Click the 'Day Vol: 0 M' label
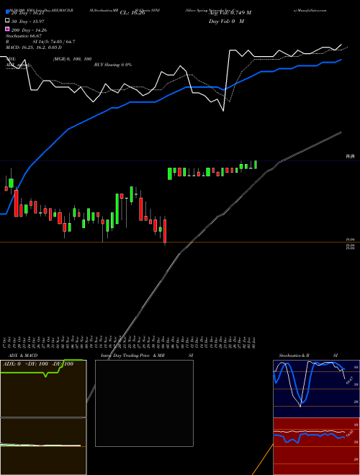Image resolution: width=360 pixels, height=475 pixels. [x=226, y=22]
